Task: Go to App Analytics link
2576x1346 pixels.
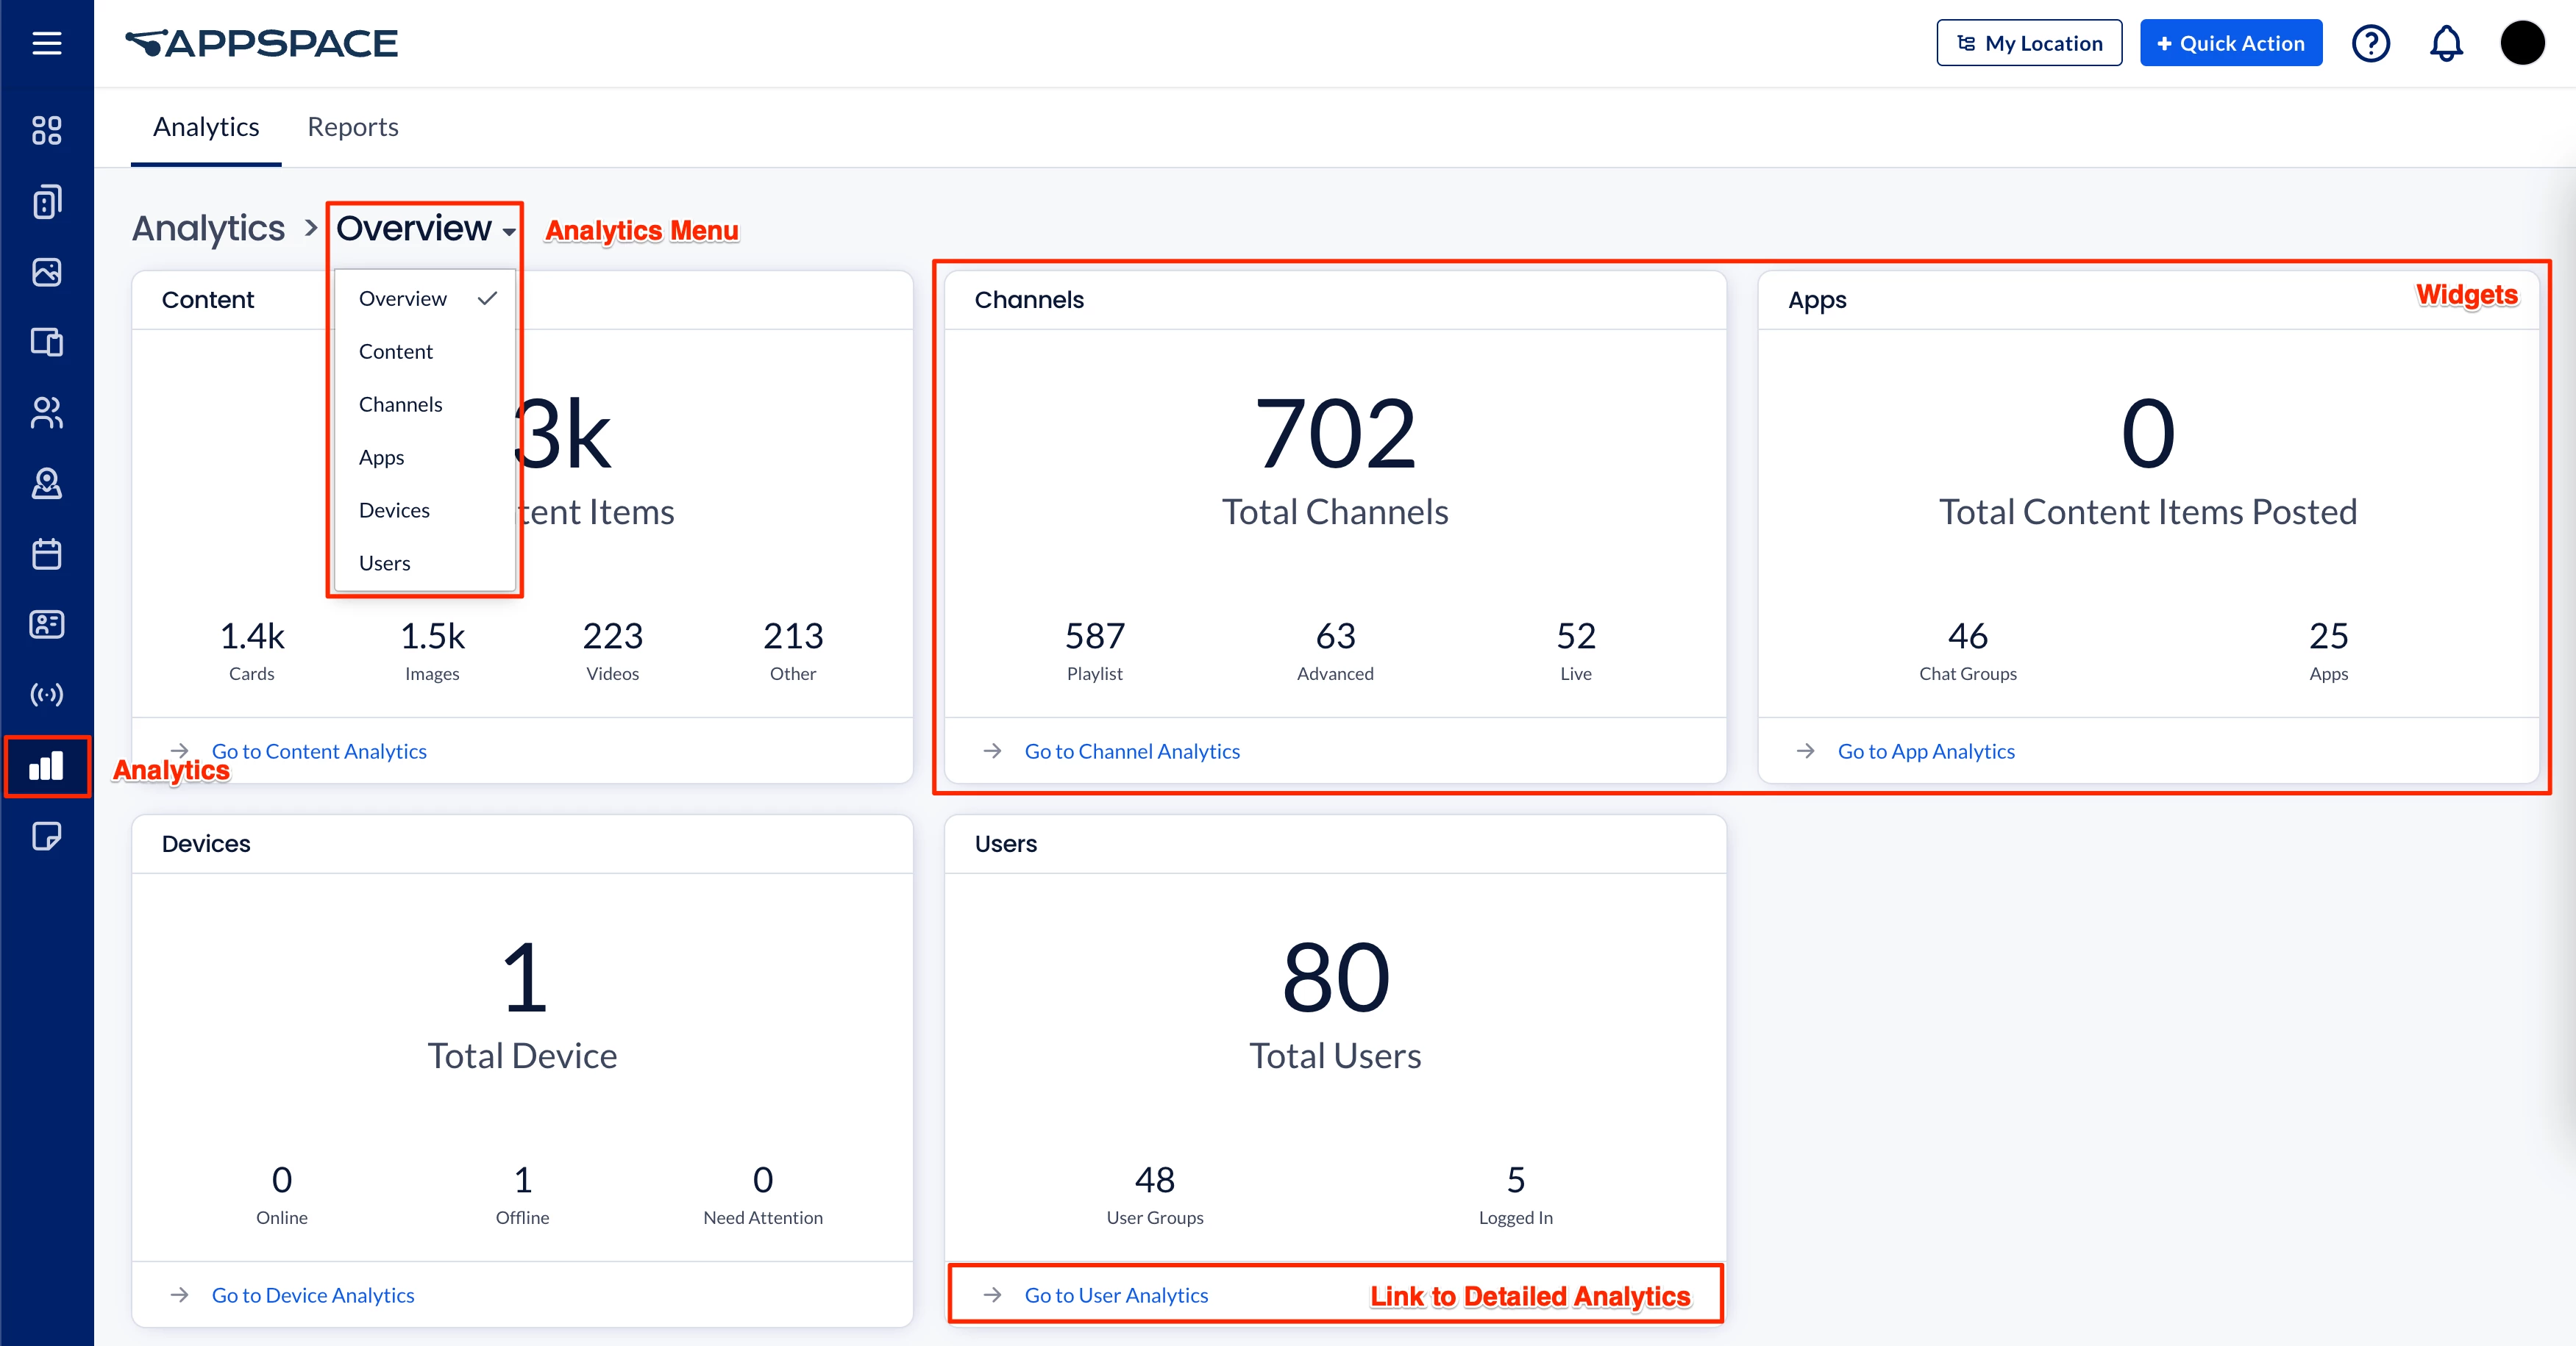Action: (x=1926, y=751)
